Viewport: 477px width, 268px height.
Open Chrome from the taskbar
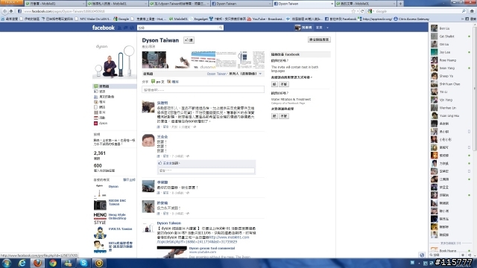pos(53,263)
